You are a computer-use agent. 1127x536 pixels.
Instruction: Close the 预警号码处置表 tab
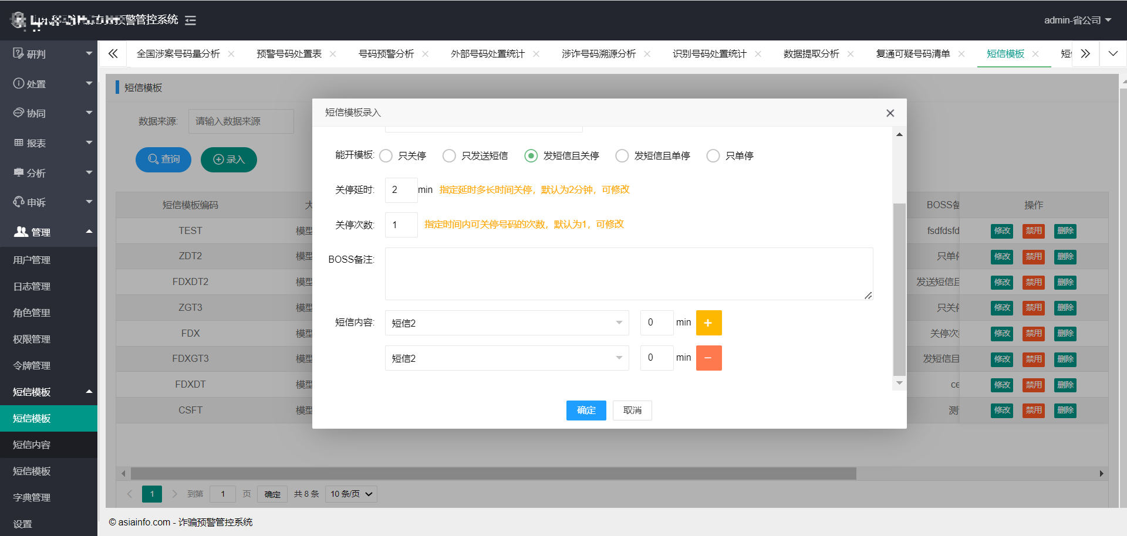point(333,54)
